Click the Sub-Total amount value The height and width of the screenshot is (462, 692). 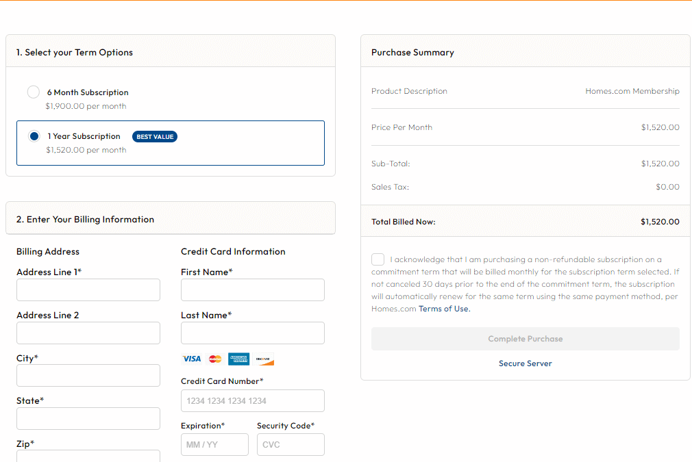click(x=660, y=163)
